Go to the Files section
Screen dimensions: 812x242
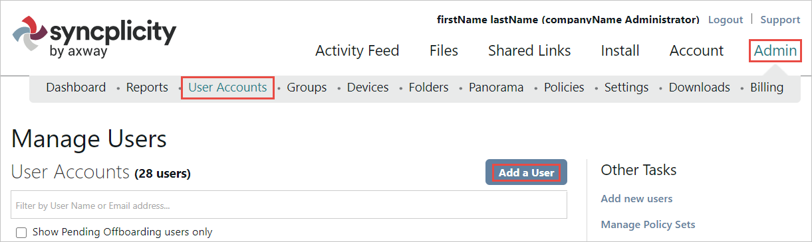(x=444, y=50)
